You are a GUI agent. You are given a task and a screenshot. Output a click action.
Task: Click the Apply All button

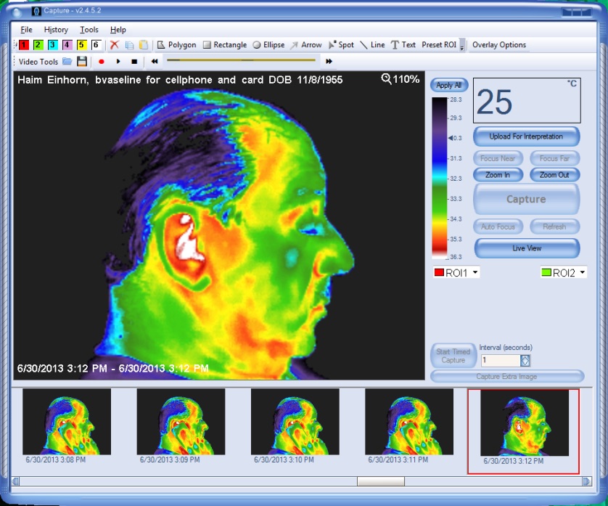pos(449,86)
